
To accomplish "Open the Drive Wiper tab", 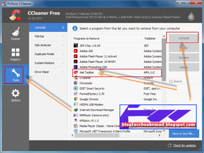I will 48,72.
